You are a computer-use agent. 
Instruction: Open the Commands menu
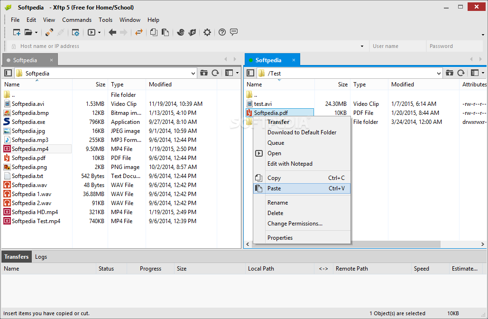click(x=77, y=20)
